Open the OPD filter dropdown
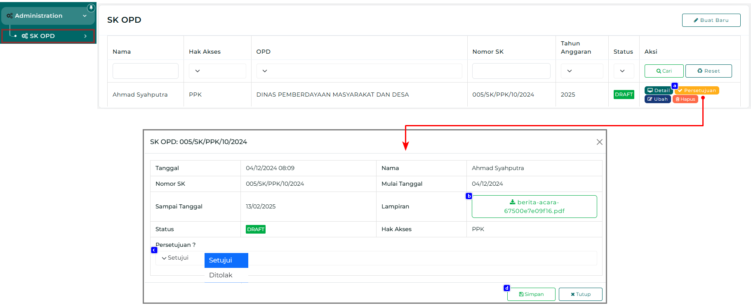 (359, 71)
